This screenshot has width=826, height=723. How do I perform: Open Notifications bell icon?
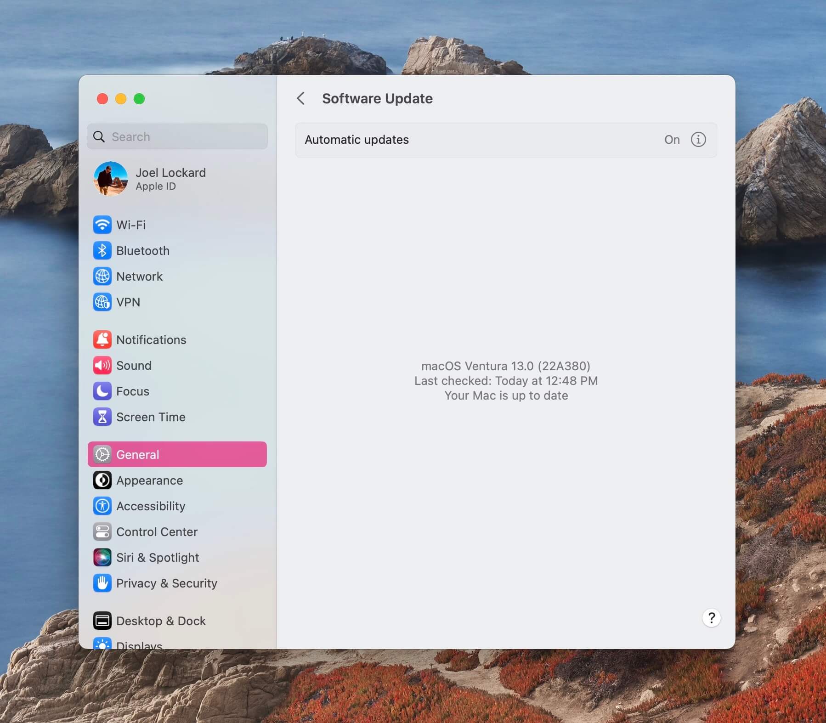click(x=102, y=339)
